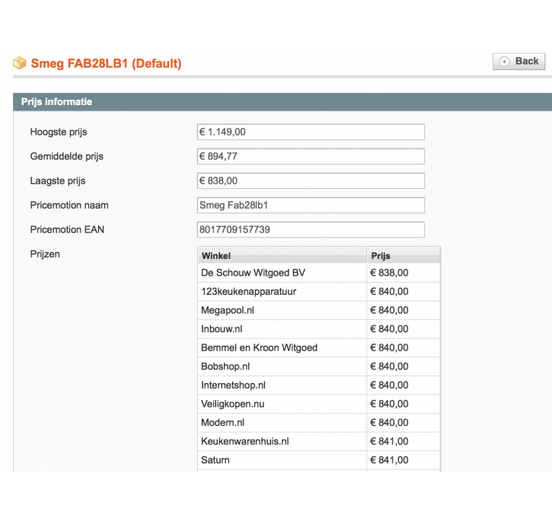This screenshot has width=552, height=518.
Task: Select the Gemiddelde prijs input field
Action: tap(311, 156)
